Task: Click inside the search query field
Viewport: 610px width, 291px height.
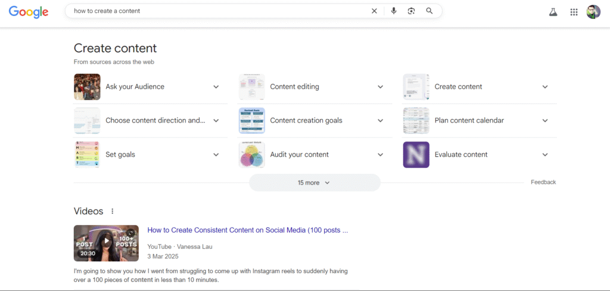Action: coord(218,11)
